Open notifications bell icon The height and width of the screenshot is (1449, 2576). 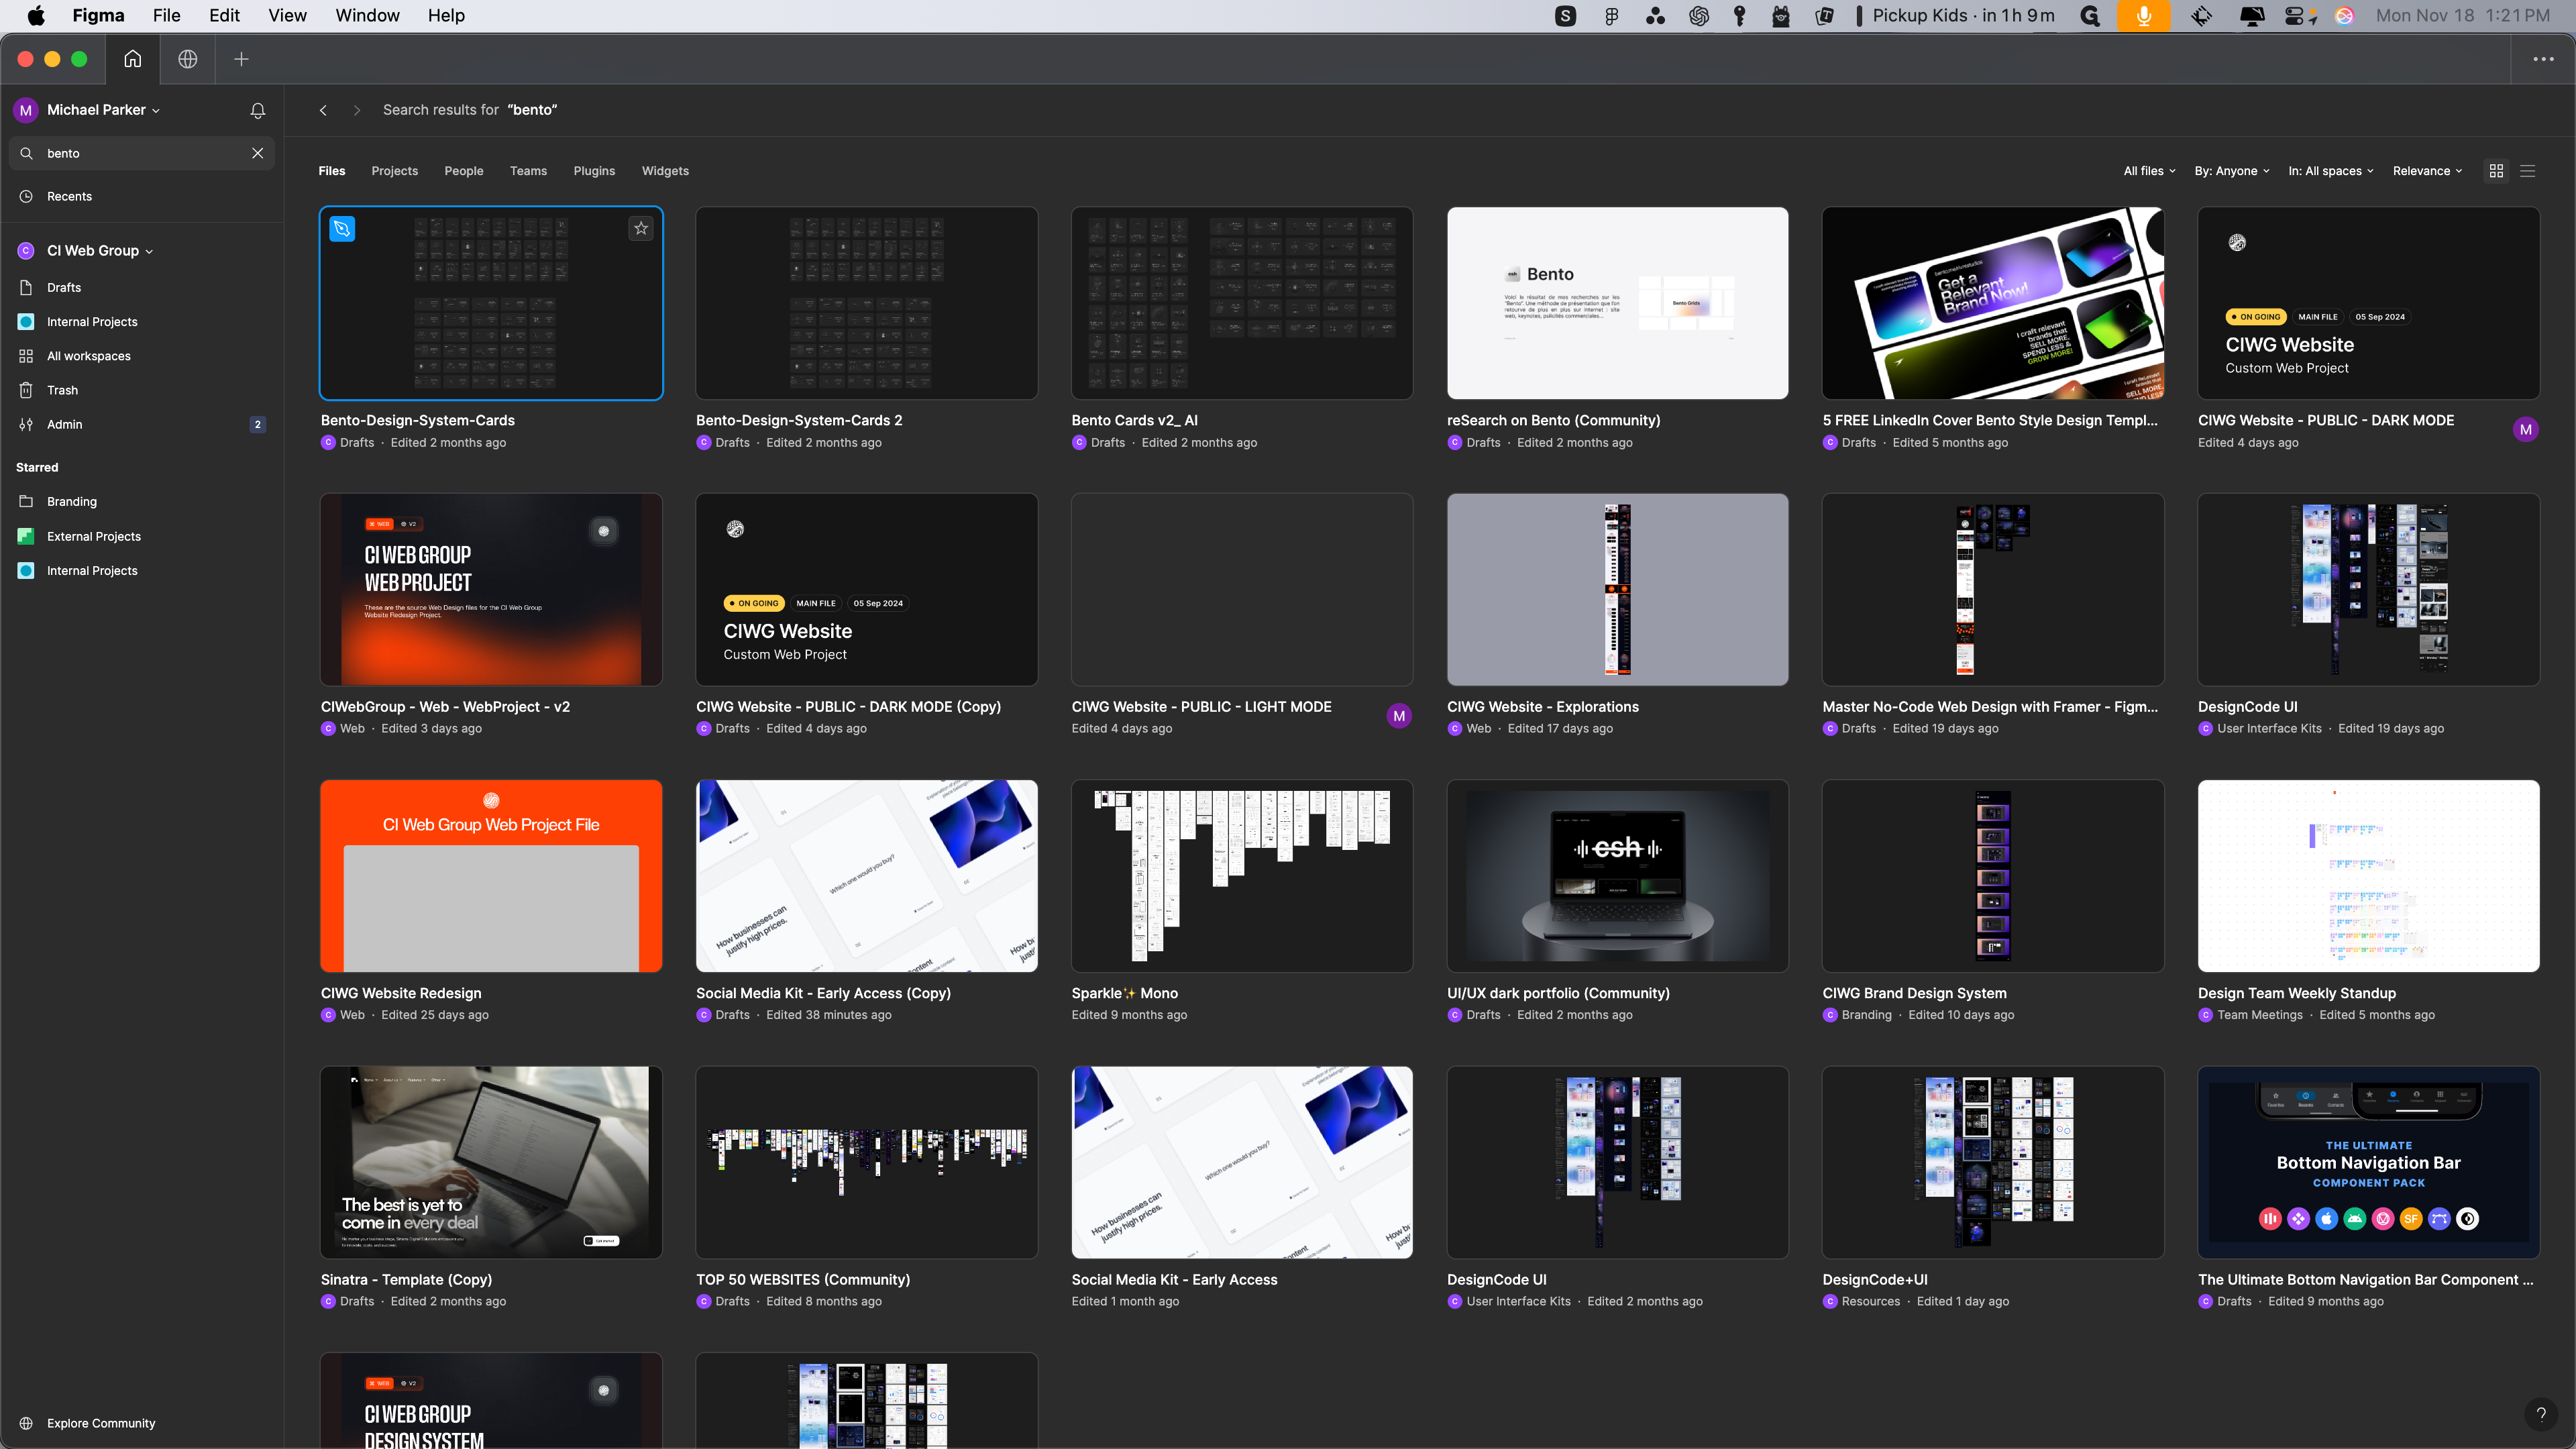(x=258, y=110)
